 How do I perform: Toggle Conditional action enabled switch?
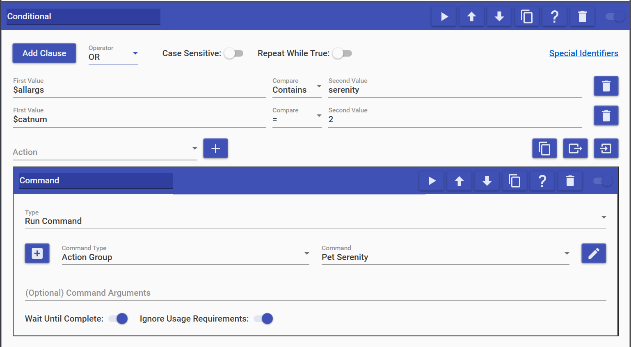tap(615, 17)
